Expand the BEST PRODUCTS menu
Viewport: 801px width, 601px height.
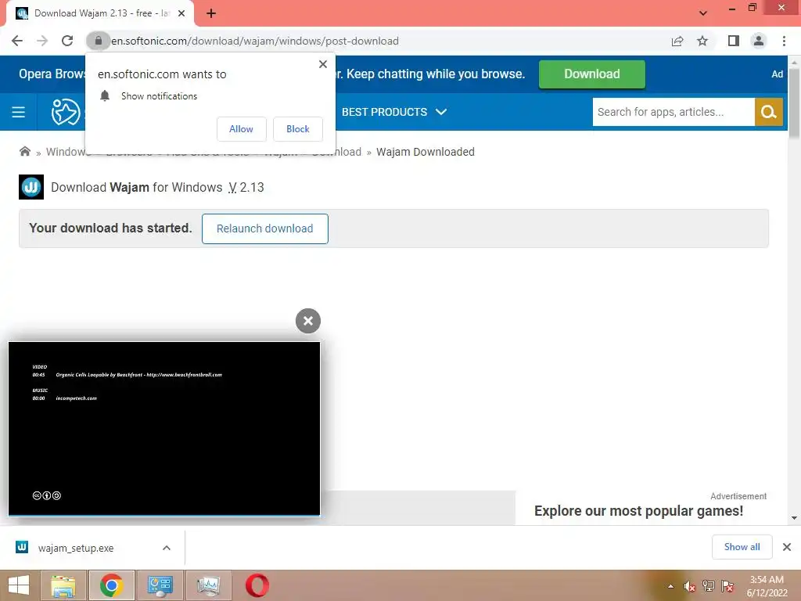point(394,112)
